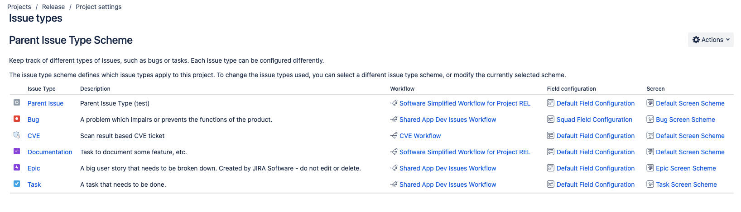This screenshot has width=741, height=212.
Task: Open the Task Screen Scheme link
Action: 686,184
